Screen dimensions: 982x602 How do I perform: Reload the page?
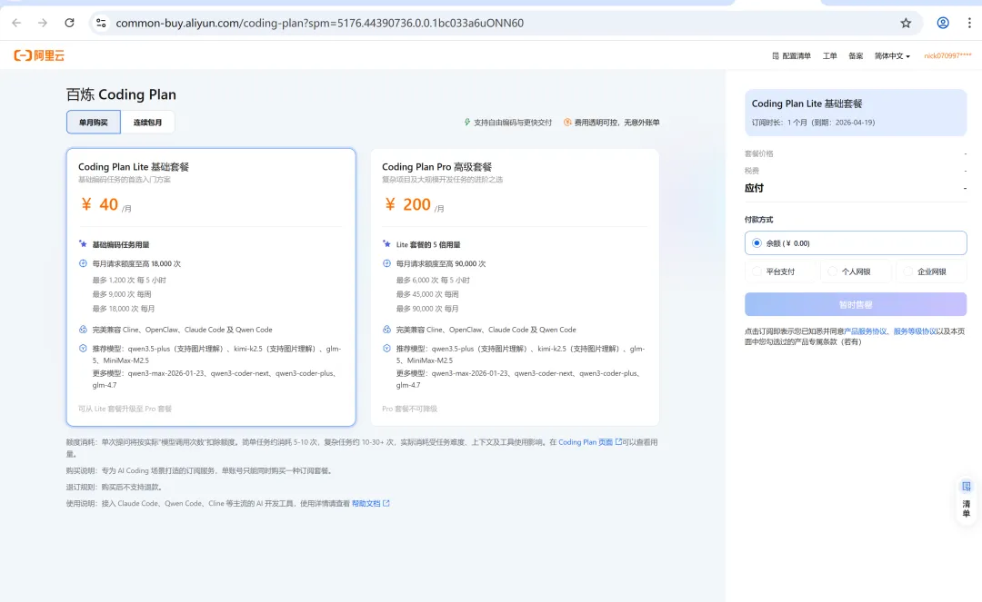pyautogui.click(x=69, y=23)
